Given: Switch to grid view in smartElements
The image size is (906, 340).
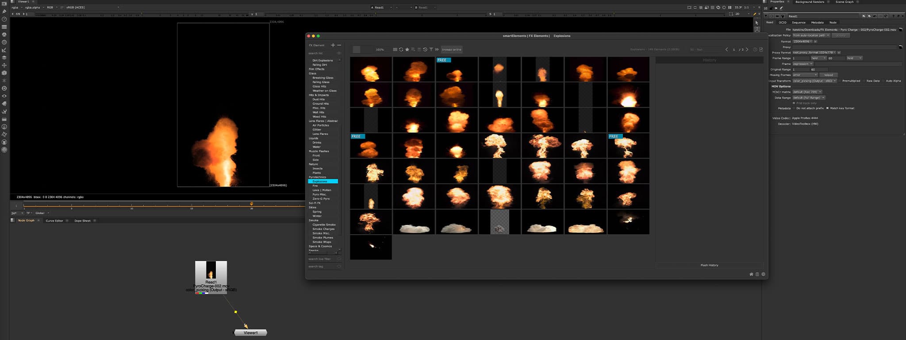Looking at the screenshot, I should [395, 50].
